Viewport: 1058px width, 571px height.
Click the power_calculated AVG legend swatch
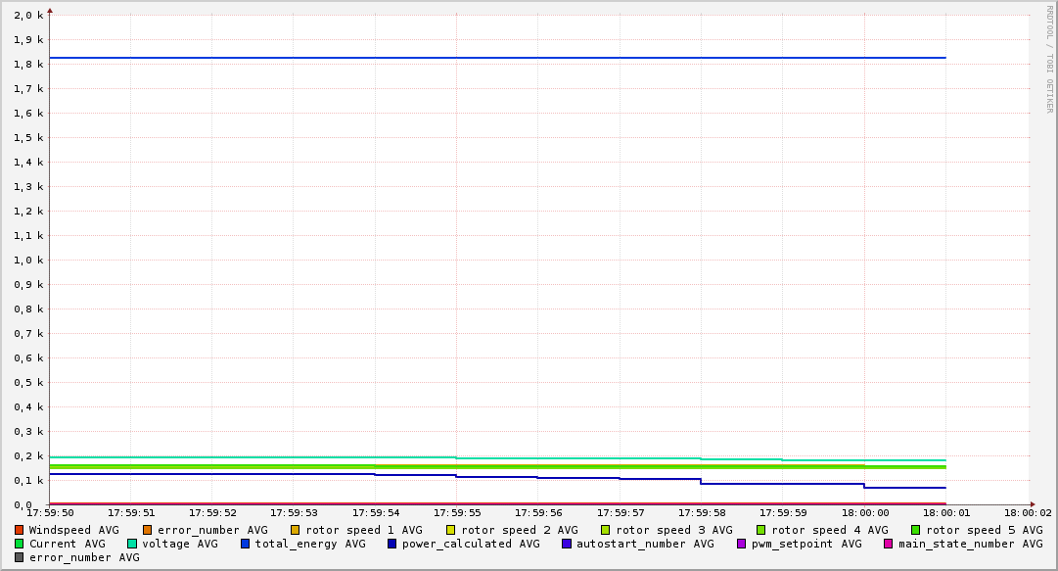click(x=392, y=544)
